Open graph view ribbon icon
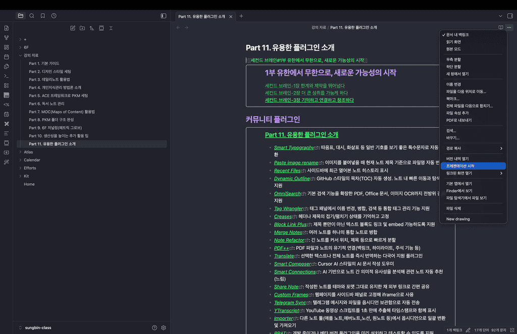Screen dimensions: 517x334 click(x=6, y=38)
